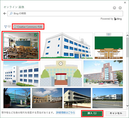Click the Bing logo
Viewport: 129px width, 118px height.
click(x=118, y=19)
